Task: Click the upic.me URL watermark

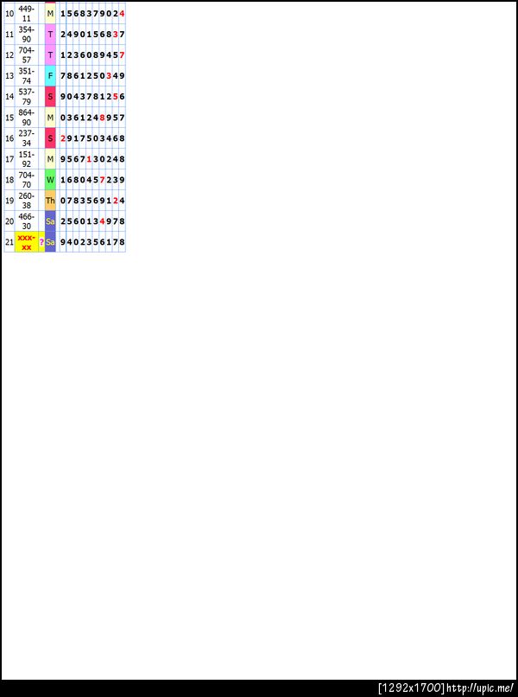Action: [x=480, y=688]
